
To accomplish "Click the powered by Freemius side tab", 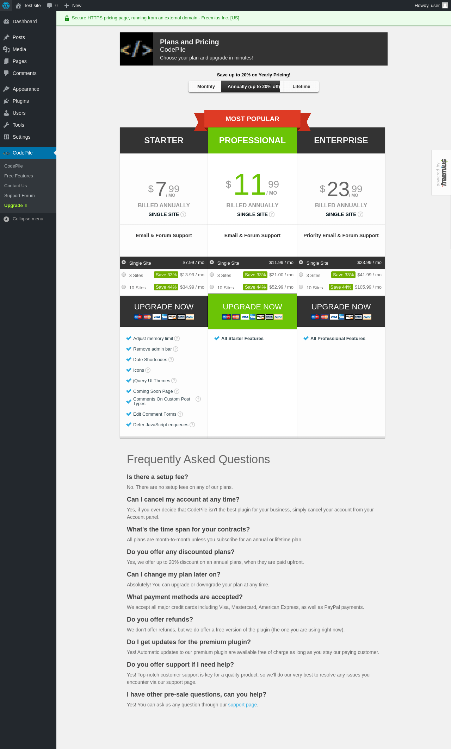I will (441, 172).
